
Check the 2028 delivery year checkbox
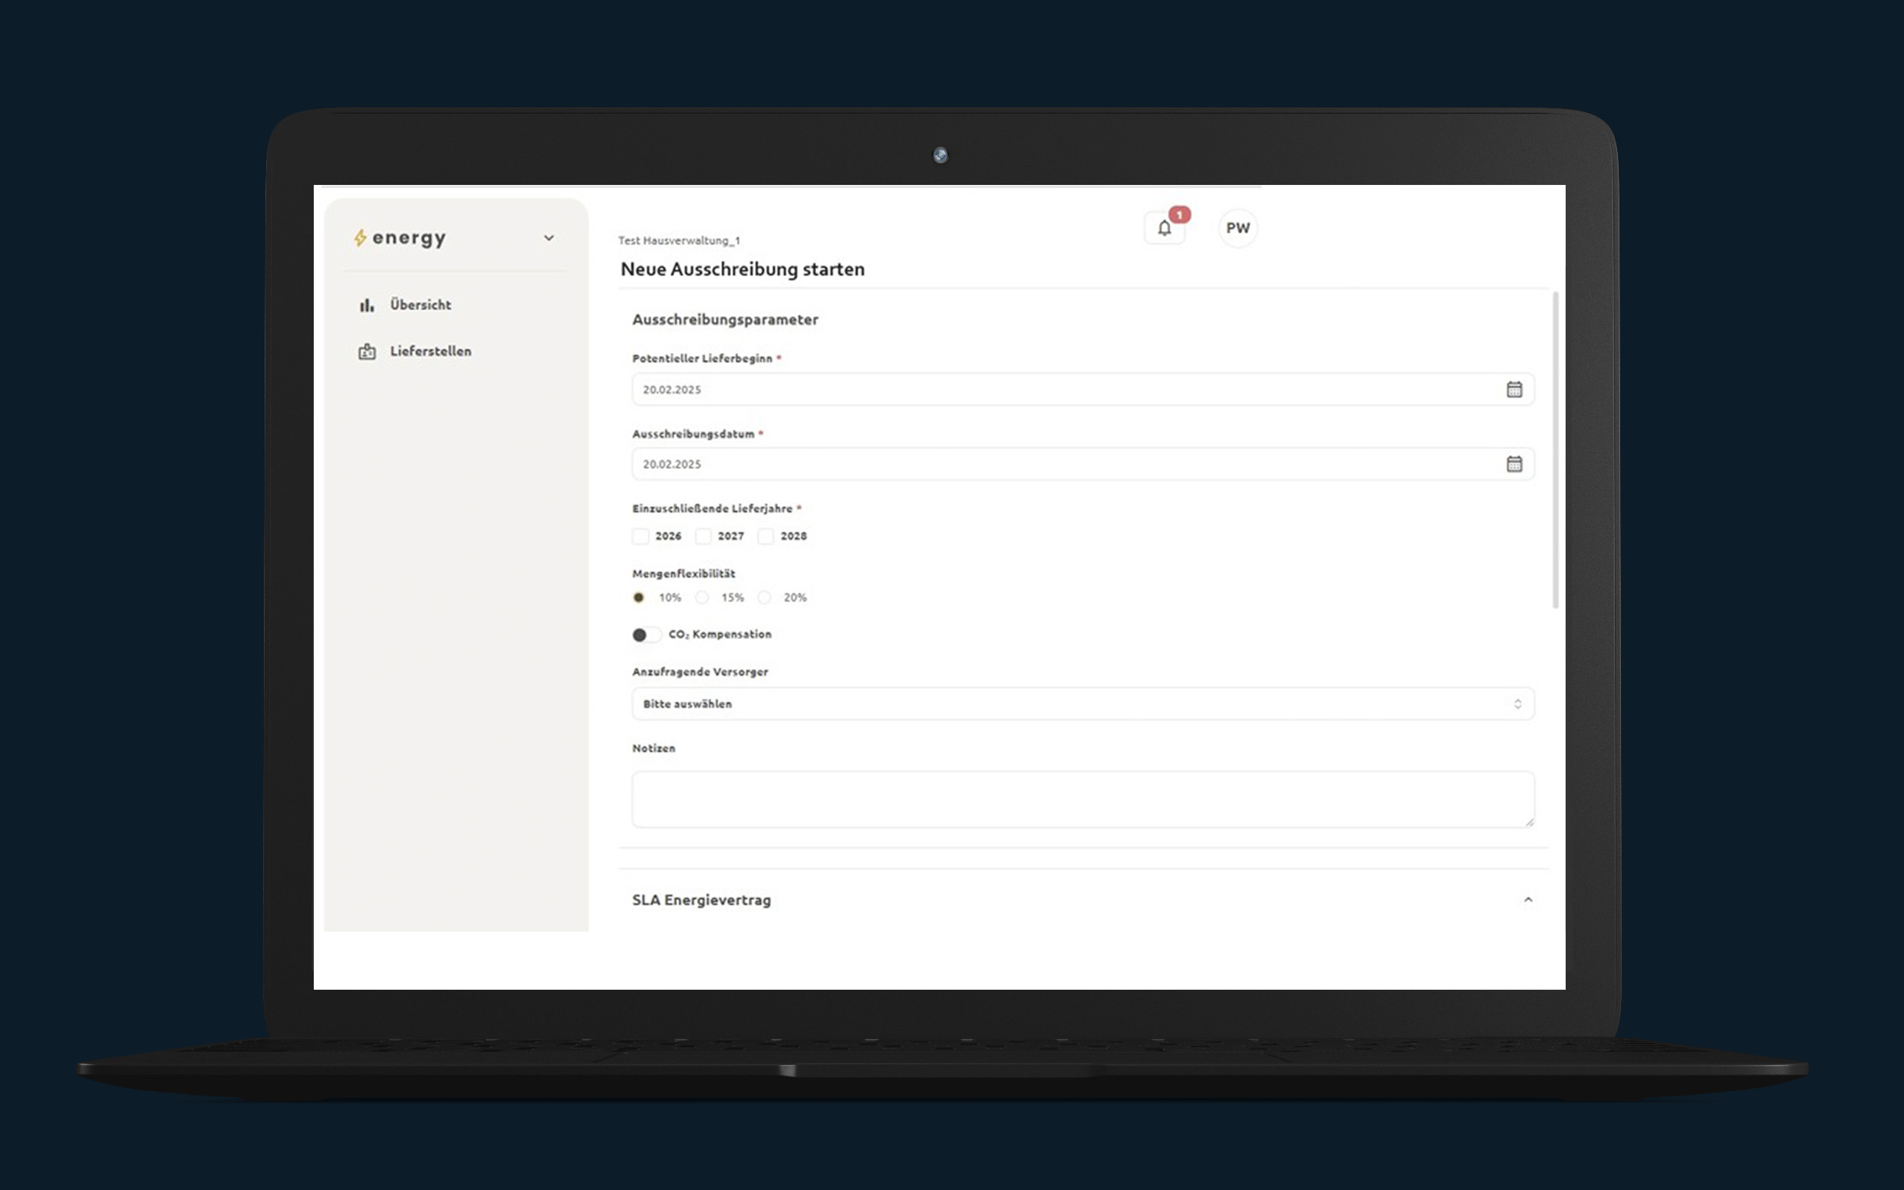tap(766, 536)
